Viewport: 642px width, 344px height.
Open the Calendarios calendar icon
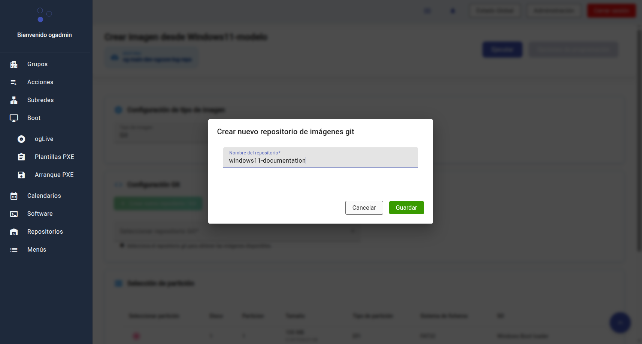(14, 196)
